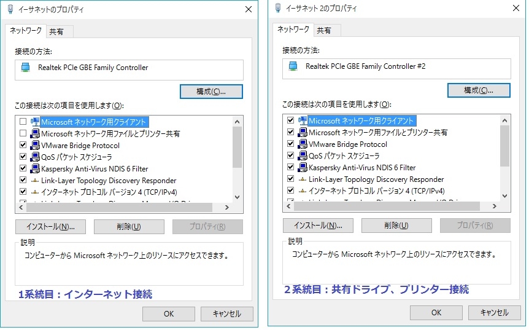Click 削除(U) in イーサネット 2 window
Viewport: 529px width, 330px height.
396,226
